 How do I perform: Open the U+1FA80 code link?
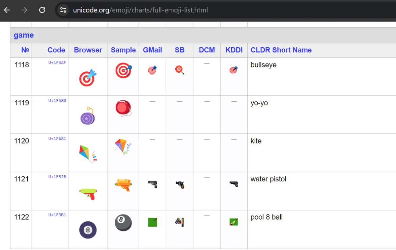click(x=57, y=101)
